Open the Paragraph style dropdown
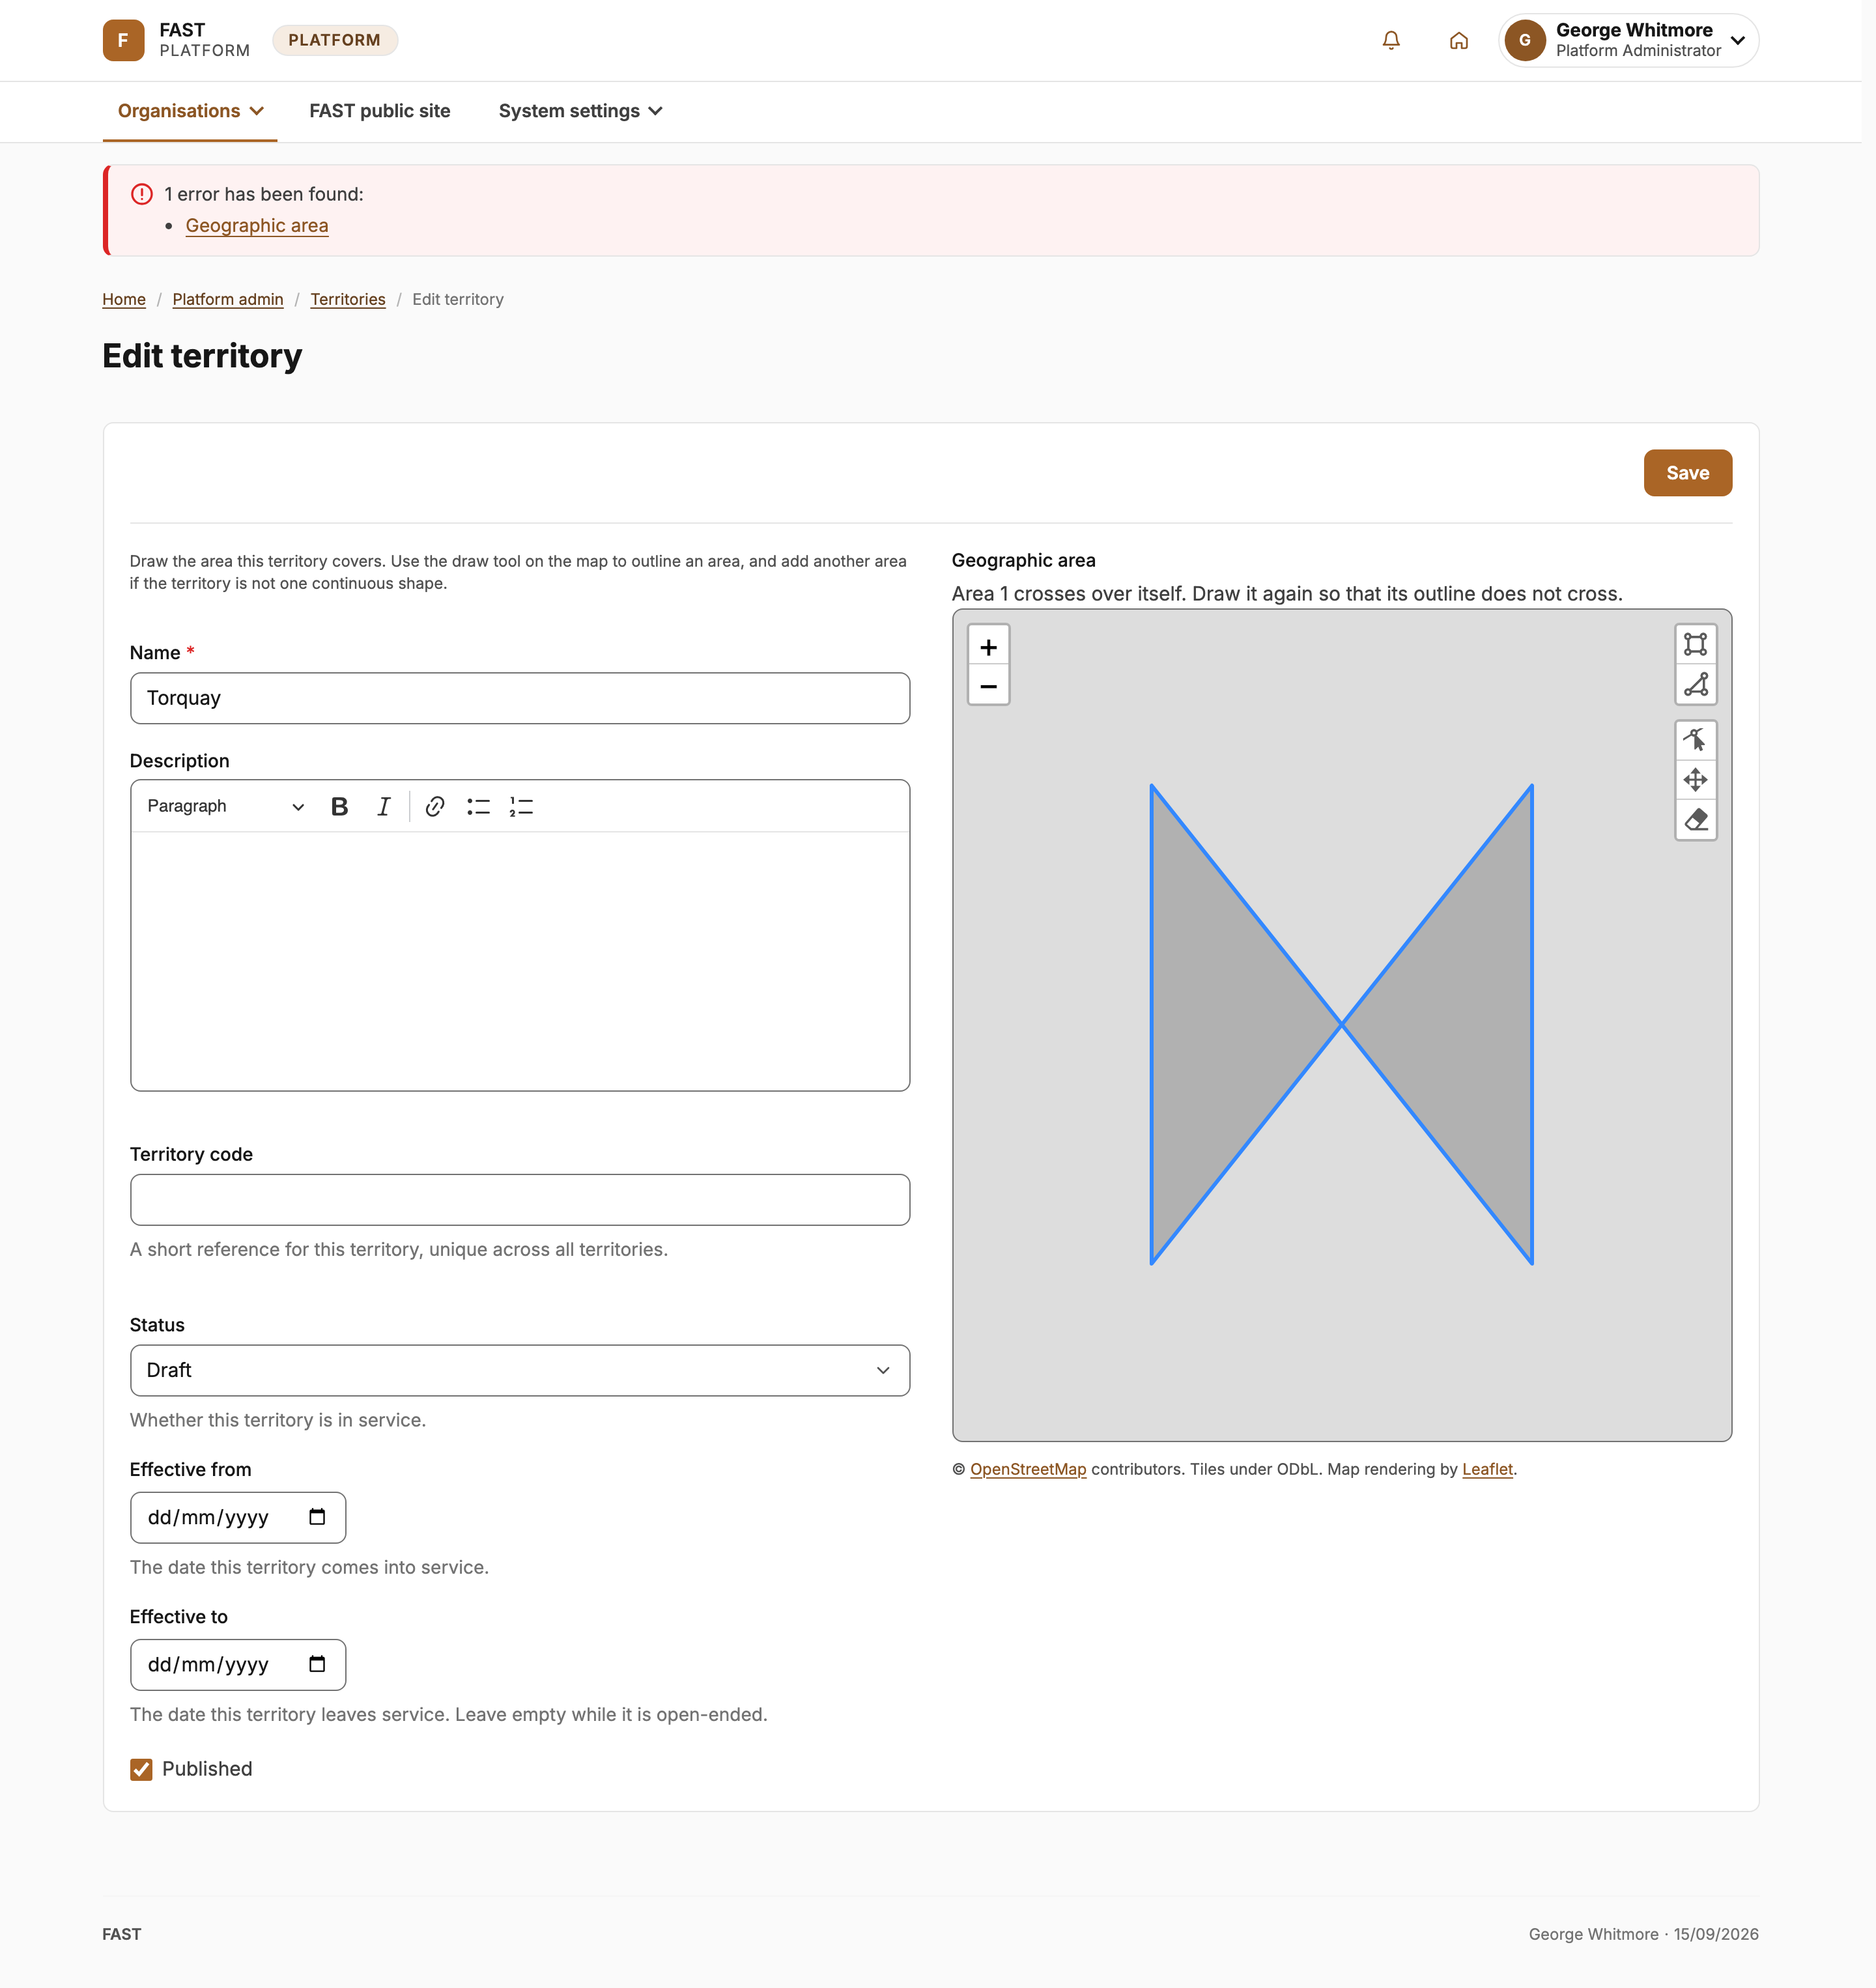 (225, 806)
